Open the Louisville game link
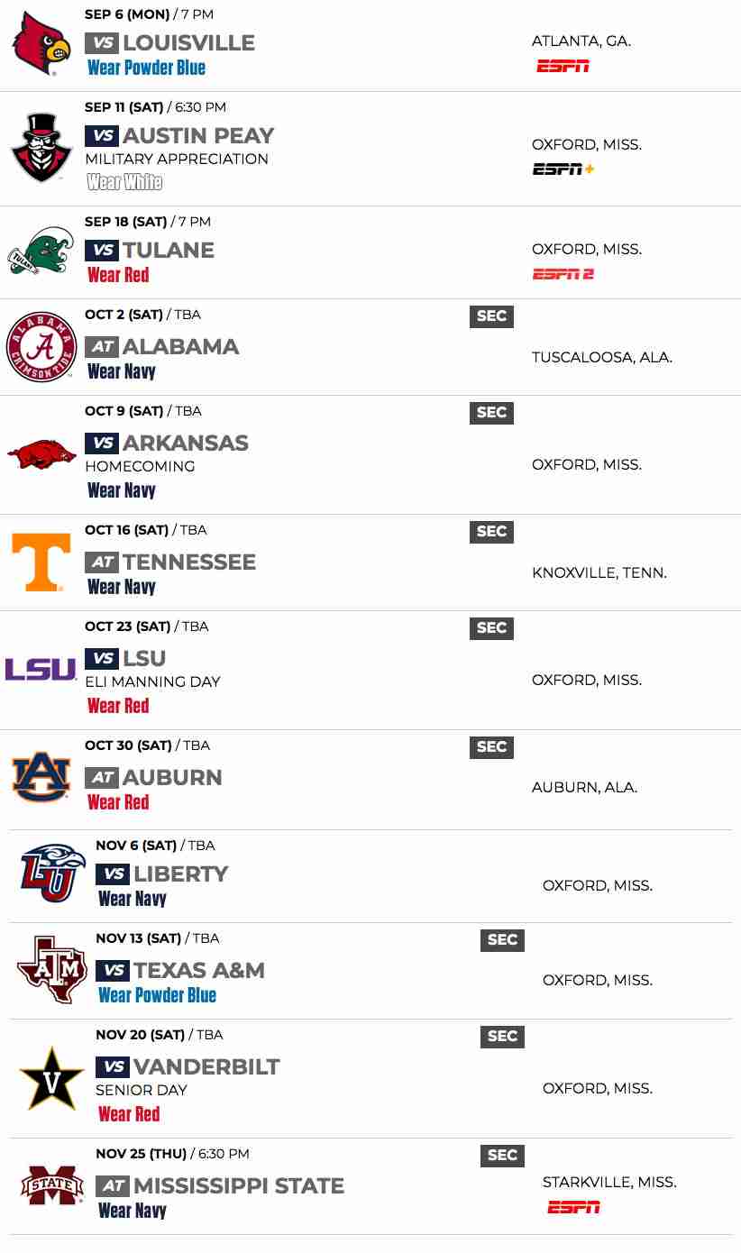Image resolution: width=741 pixels, height=1253 pixels. [x=188, y=42]
